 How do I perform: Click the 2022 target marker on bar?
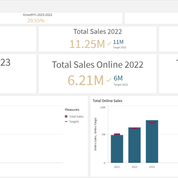click(x=134, y=129)
